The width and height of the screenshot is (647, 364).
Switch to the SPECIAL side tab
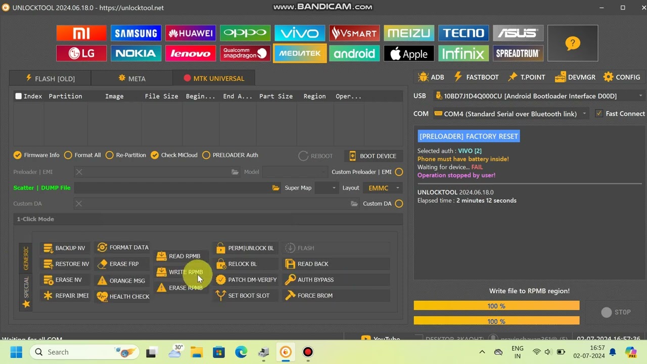point(26,293)
